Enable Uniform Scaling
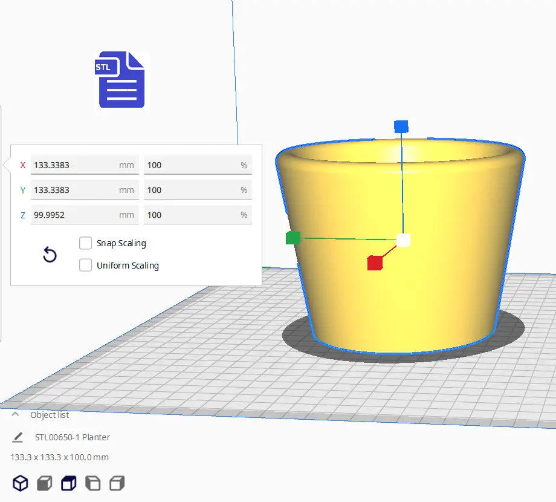The image size is (556, 502). 85,265
